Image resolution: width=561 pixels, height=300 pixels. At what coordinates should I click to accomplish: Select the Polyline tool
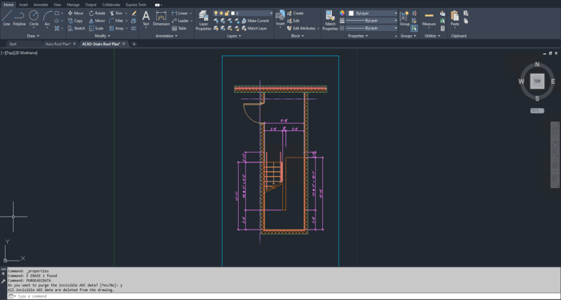coord(19,18)
